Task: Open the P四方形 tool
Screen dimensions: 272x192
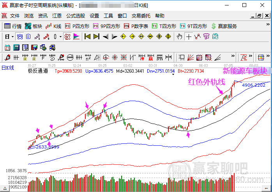Action: point(77,26)
